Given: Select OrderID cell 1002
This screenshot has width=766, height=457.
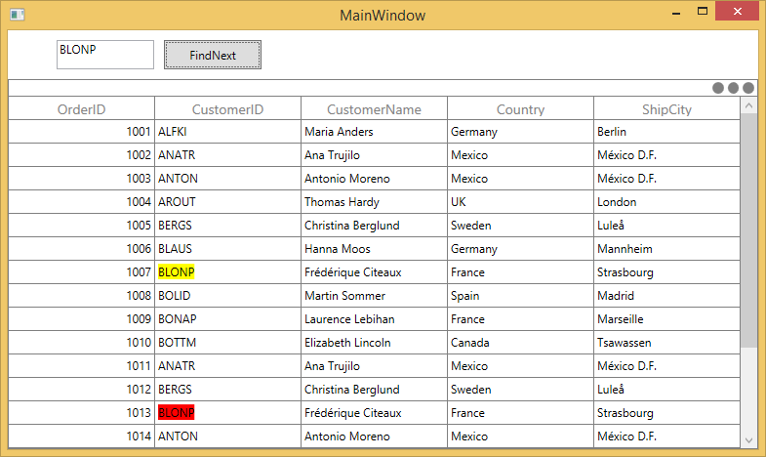Looking at the screenshot, I should click(82, 155).
